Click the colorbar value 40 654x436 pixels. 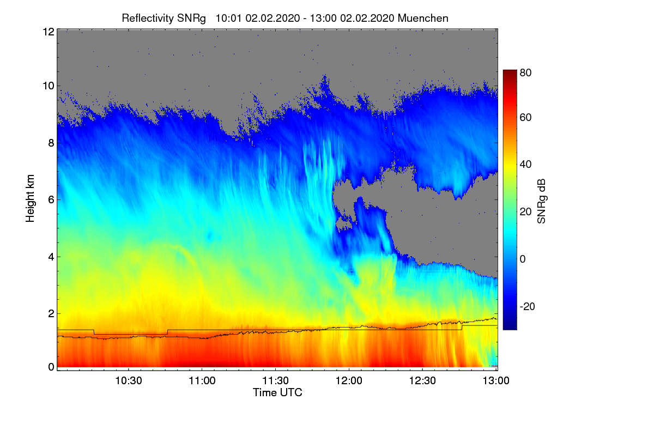pyautogui.click(x=526, y=164)
